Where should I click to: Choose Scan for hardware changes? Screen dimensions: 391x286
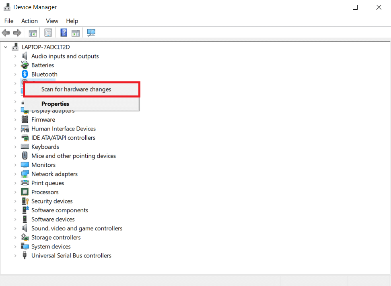(81, 89)
